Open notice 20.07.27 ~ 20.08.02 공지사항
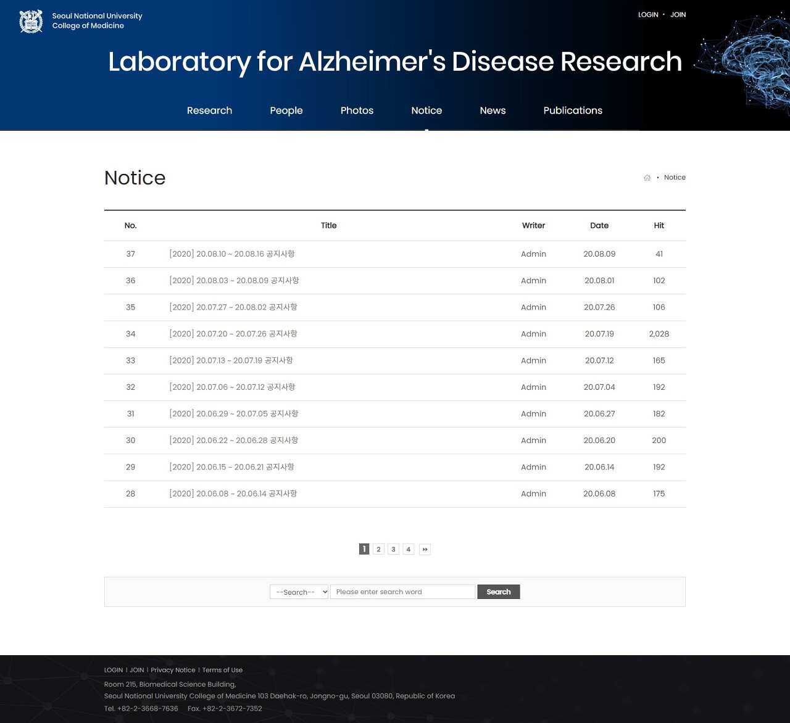The height and width of the screenshot is (723, 790). point(233,307)
